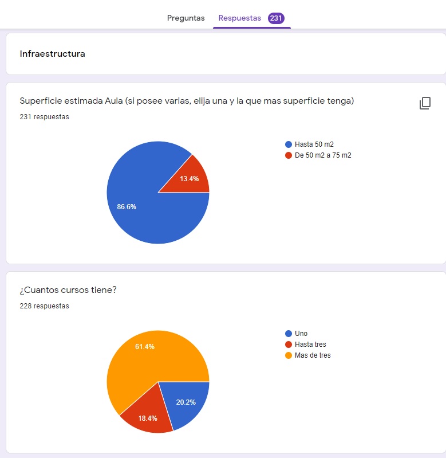This screenshot has width=446, height=458.
Task: Click the red dot beside Hasta tres
Action: coord(289,345)
